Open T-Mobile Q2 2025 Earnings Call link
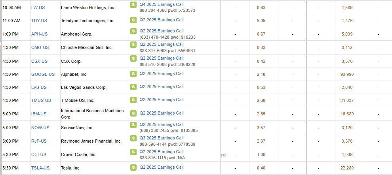This screenshot has height=175, width=392. pyautogui.click(x=162, y=100)
